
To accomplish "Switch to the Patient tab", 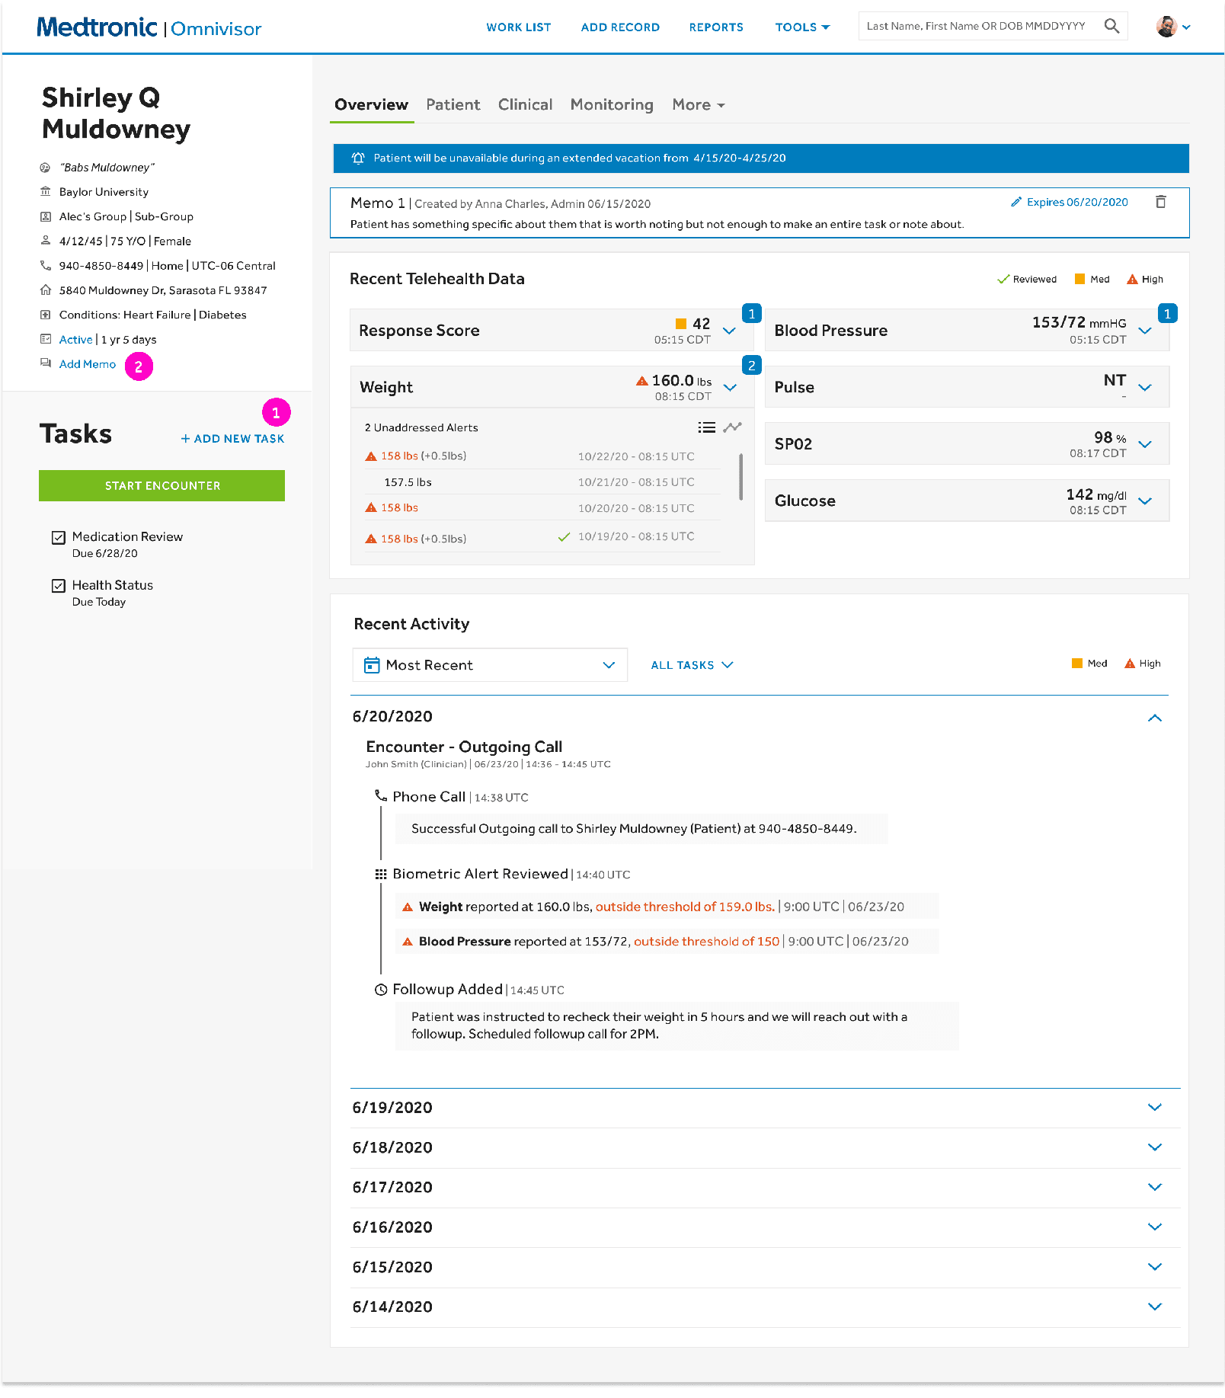I will point(453,105).
